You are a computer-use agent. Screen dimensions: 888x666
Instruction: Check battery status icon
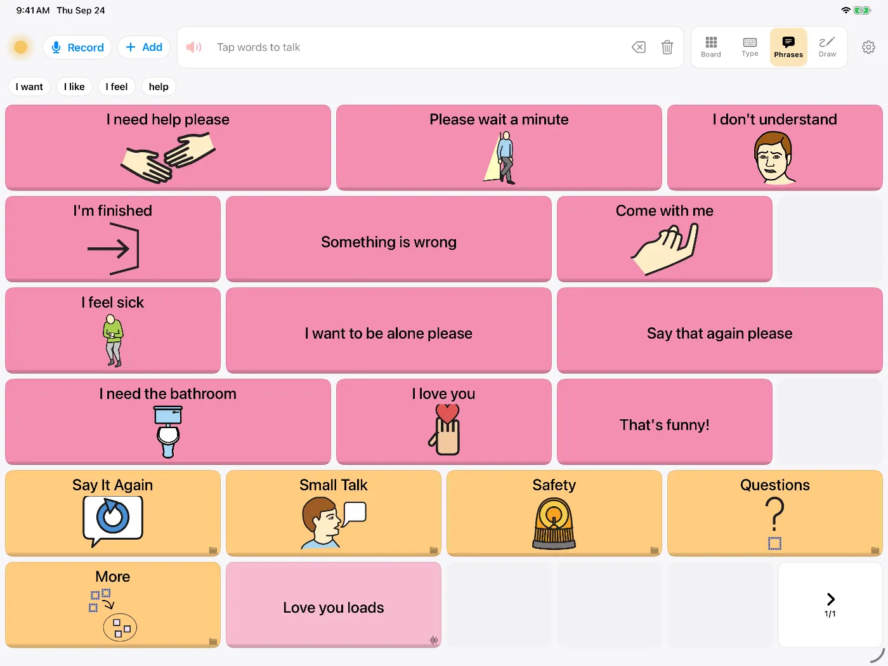863,10
